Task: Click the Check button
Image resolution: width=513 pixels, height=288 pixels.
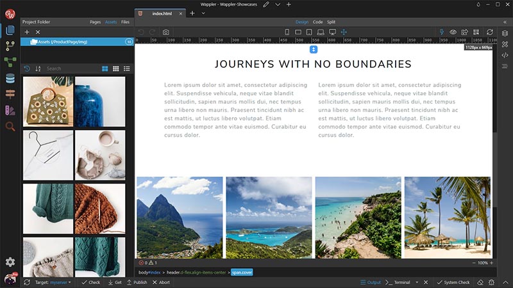Action: [91, 282]
